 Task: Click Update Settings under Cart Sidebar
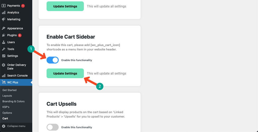point(65,73)
